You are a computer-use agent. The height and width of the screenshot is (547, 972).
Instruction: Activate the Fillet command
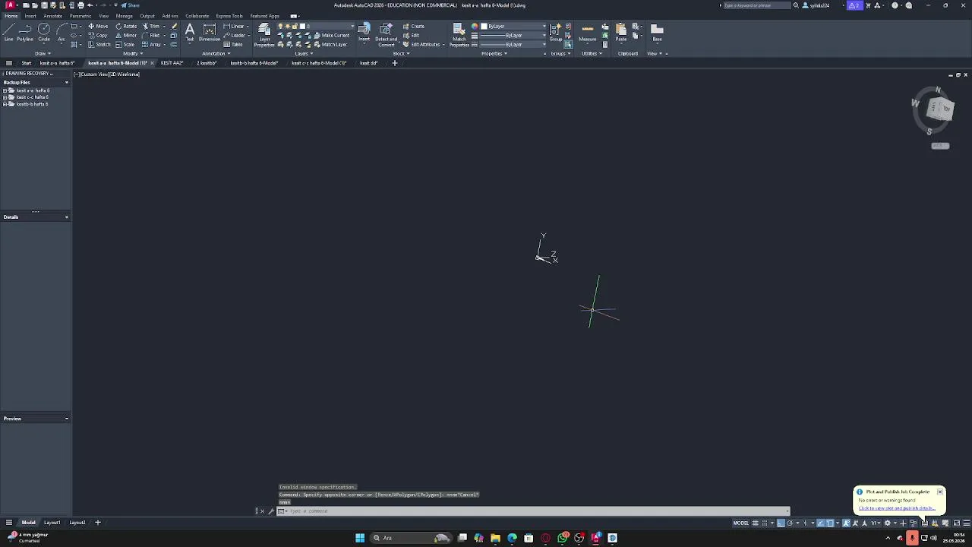pyautogui.click(x=151, y=35)
